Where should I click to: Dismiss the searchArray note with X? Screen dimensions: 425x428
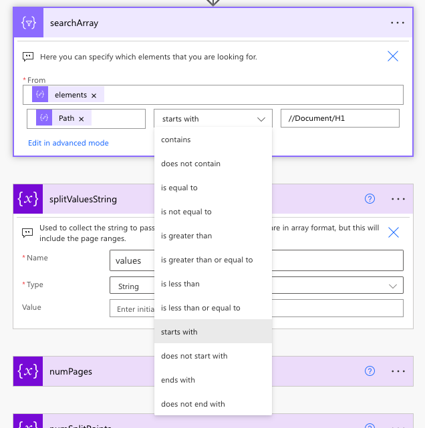[393, 56]
